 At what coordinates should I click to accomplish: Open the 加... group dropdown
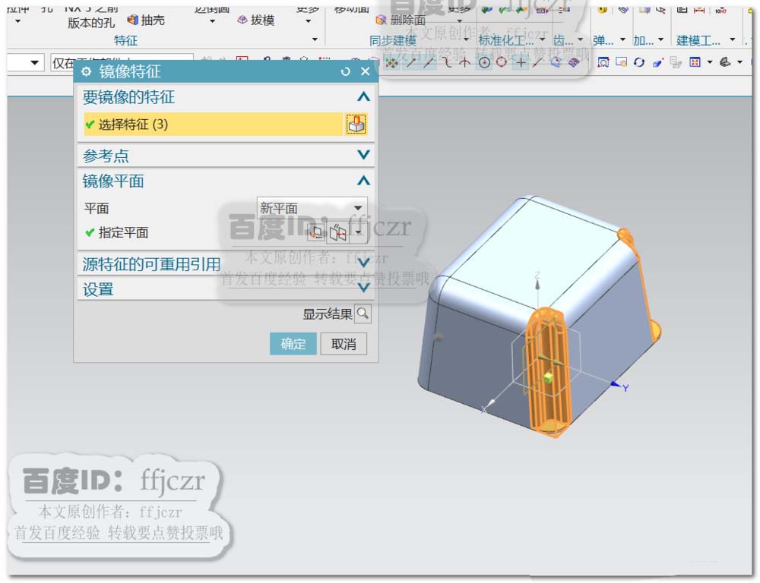point(660,39)
